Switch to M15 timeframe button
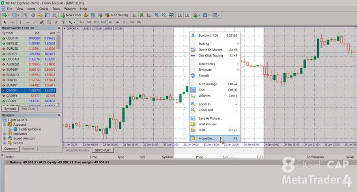357x192 pixels. (96, 22)
